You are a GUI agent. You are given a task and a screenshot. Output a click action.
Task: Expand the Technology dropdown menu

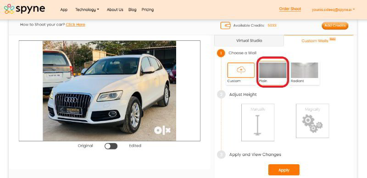[x=87, y=10]
